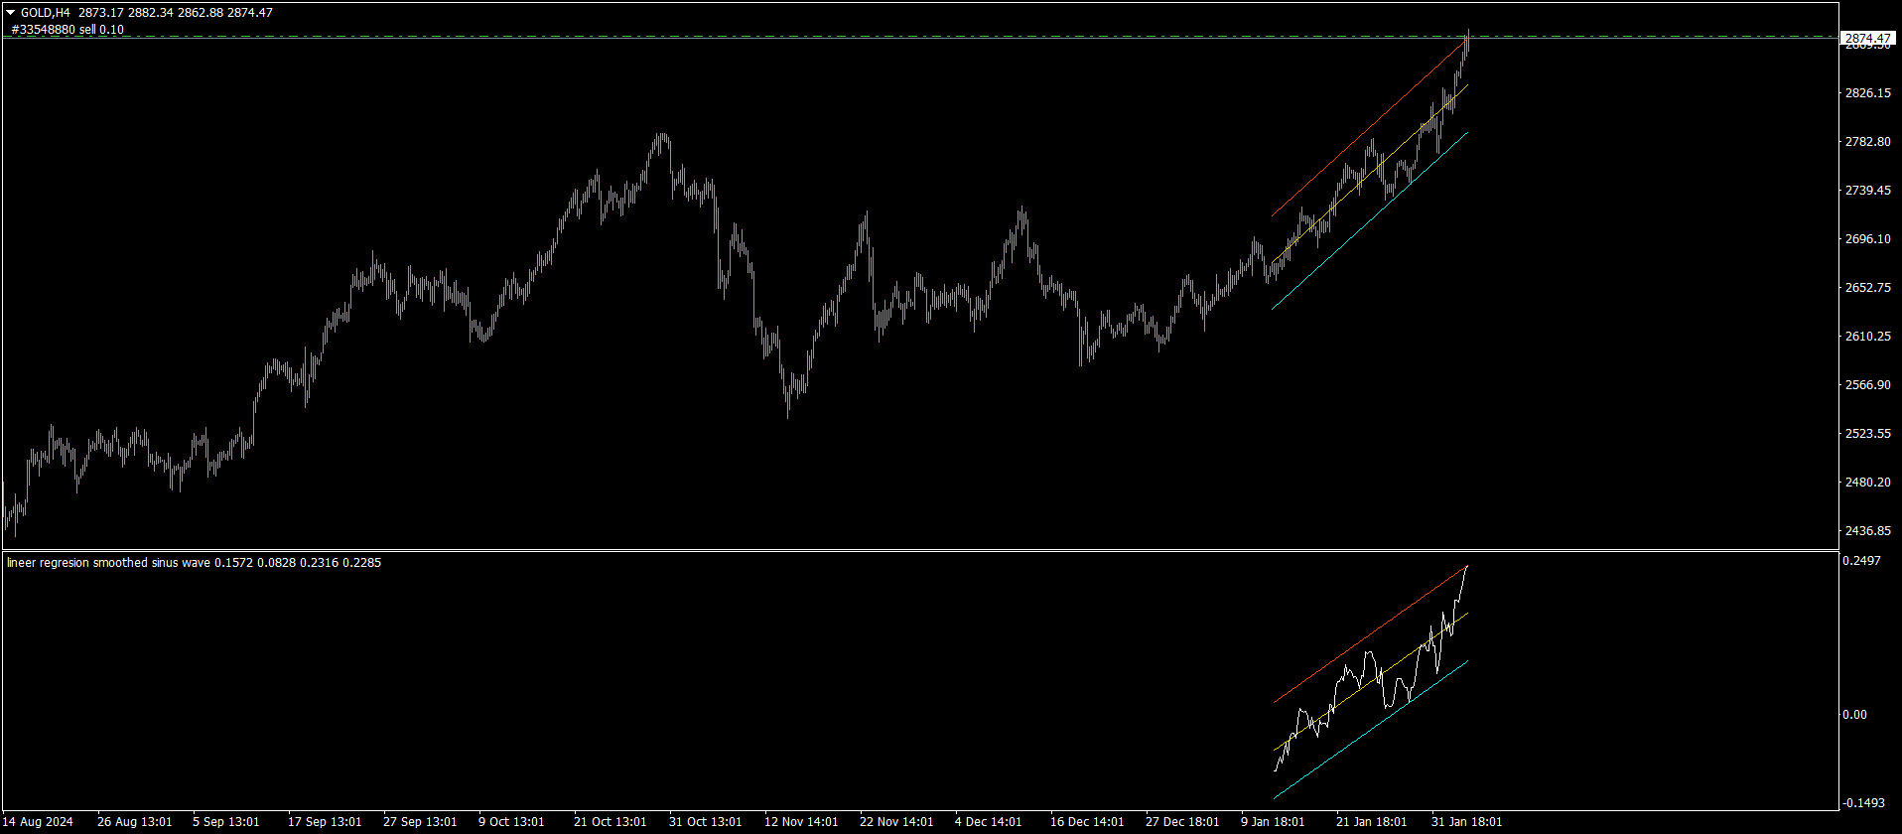The image size is (1902, 834).
Task: Click the 2652.75 price axis label
Action: pyautogui.click(x=1867, y=288)
